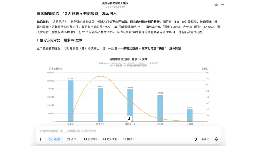Click the 80 right axis value
The width and height of the screenshot is (262, 146).
[207, 72]
